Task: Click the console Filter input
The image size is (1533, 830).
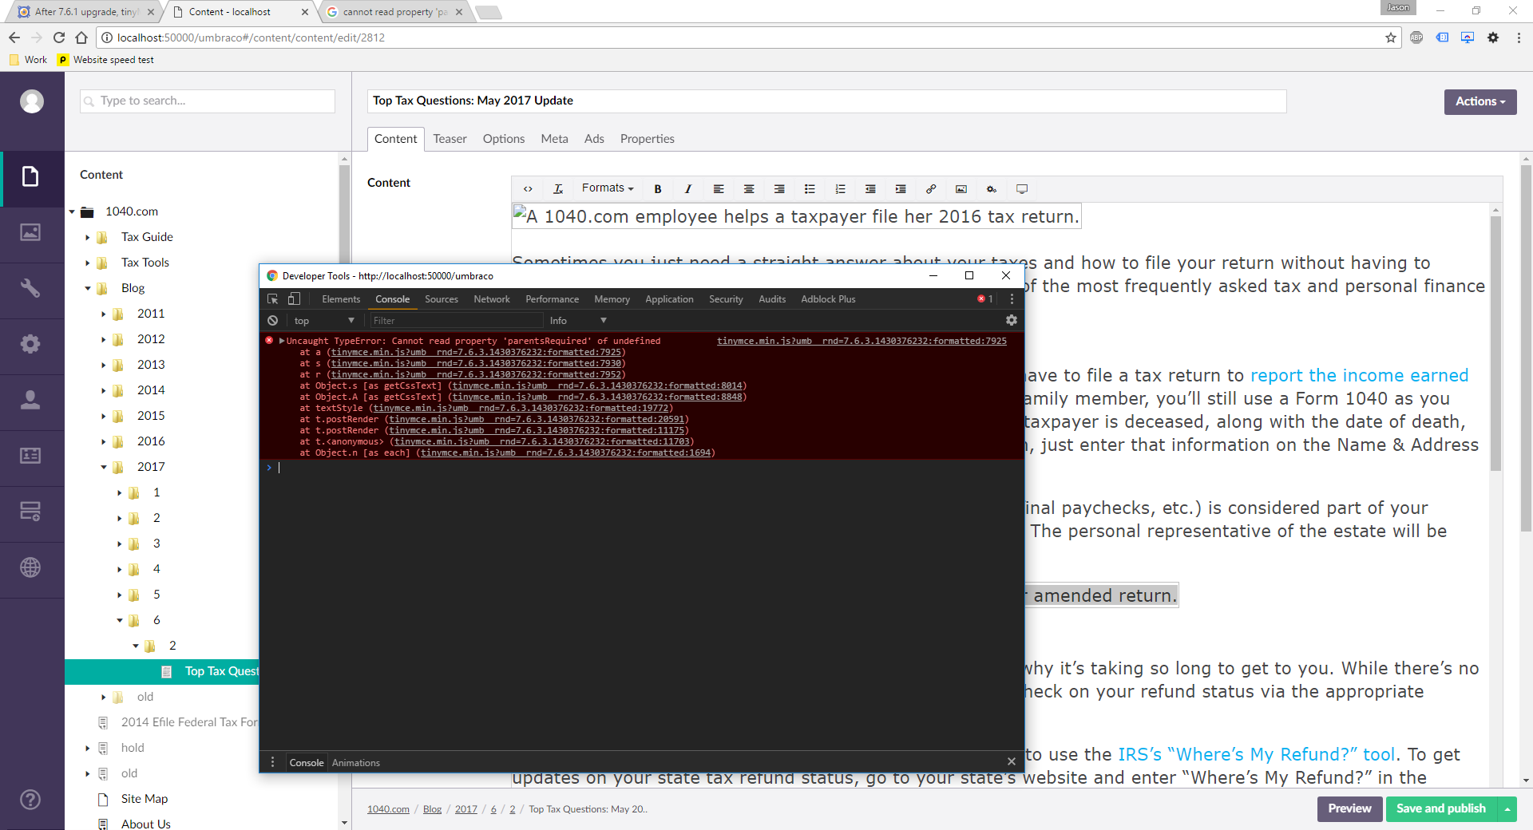Action: click(x=455, y=320)
